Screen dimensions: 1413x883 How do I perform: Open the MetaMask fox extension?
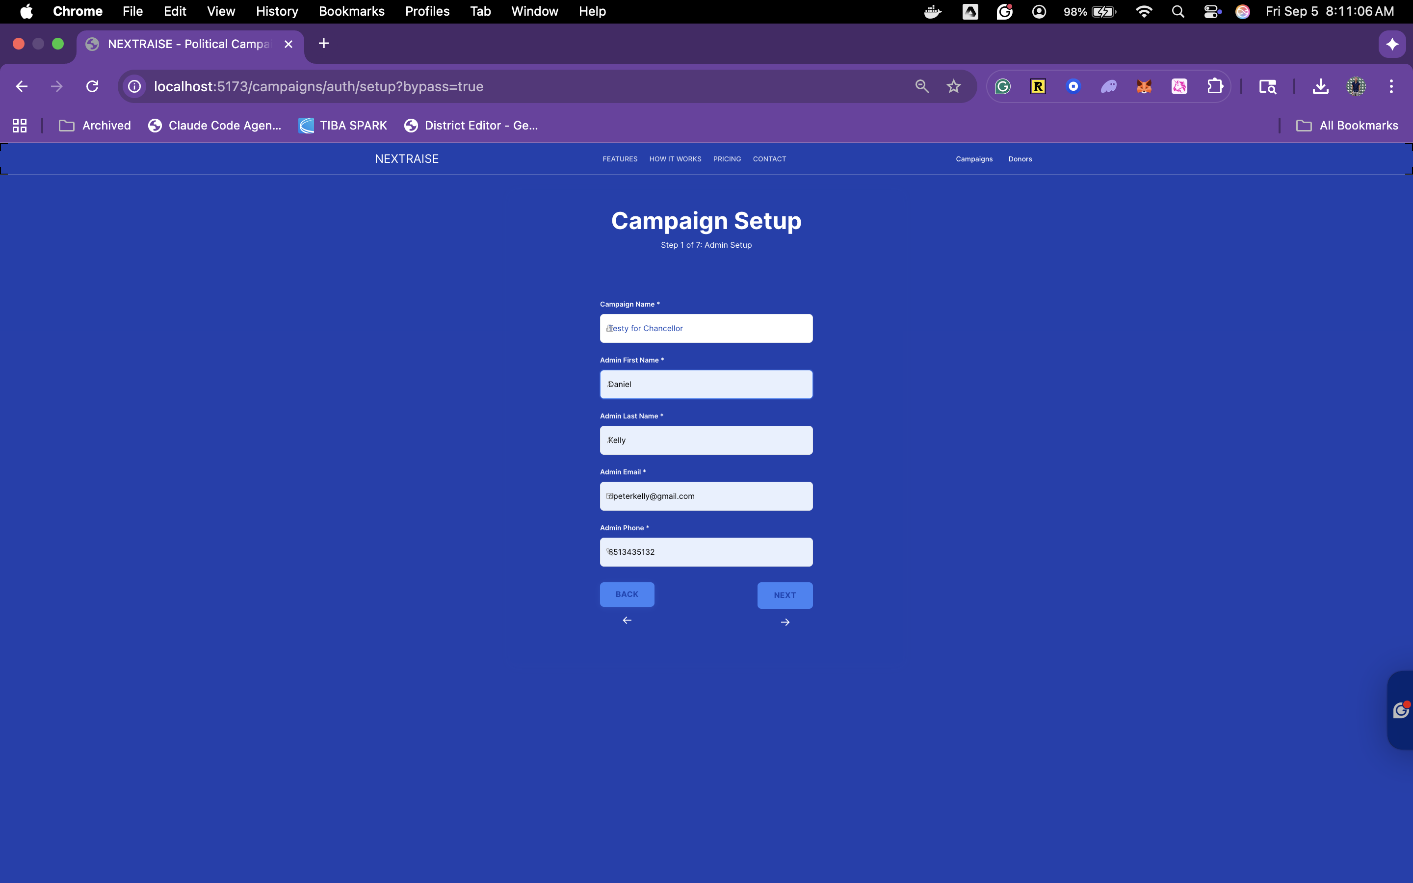[1143, 87]
